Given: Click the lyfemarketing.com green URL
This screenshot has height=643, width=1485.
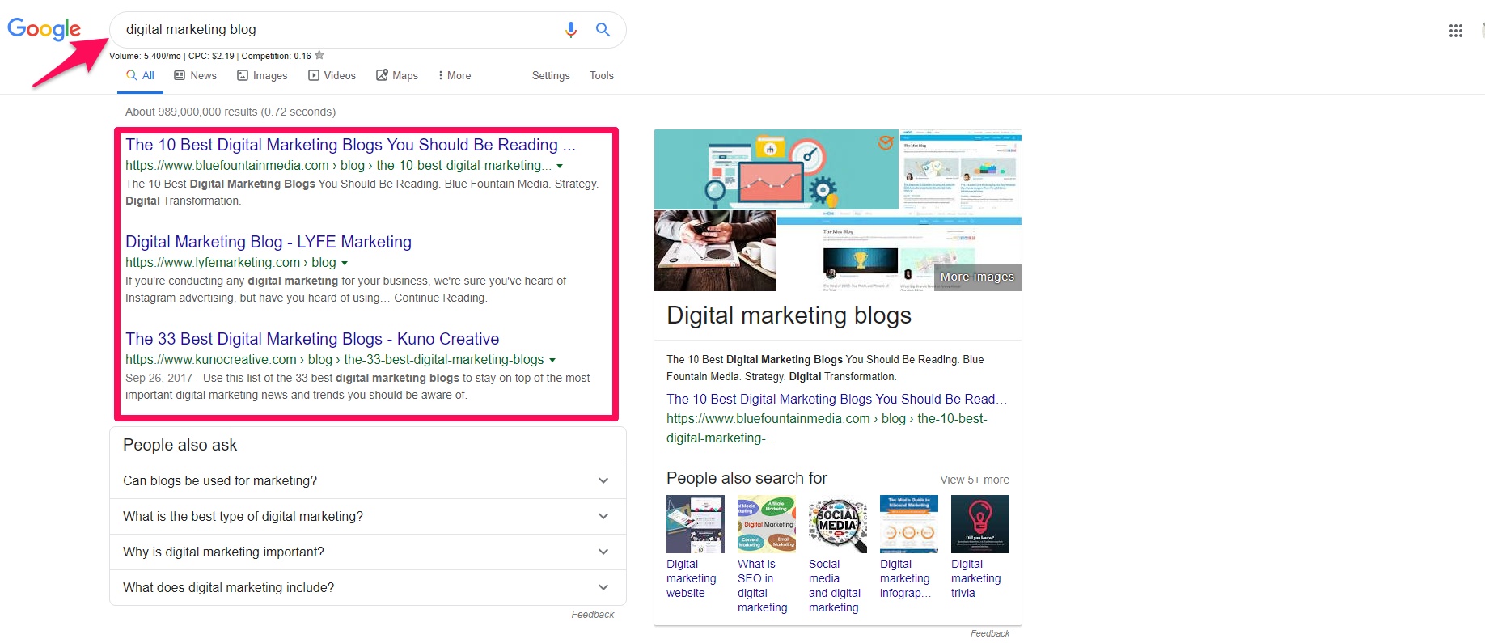Looking at the screenshot, I should pos(231,263).
